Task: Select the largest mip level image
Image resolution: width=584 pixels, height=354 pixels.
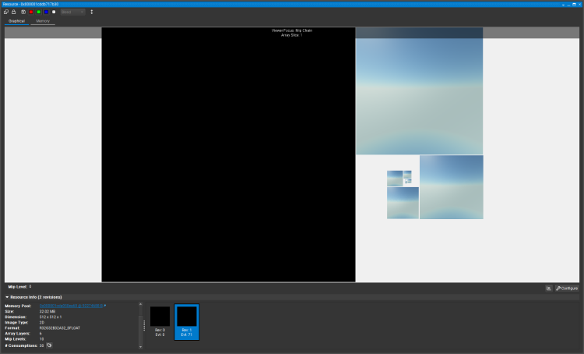Action: click(x=228, y=154)
